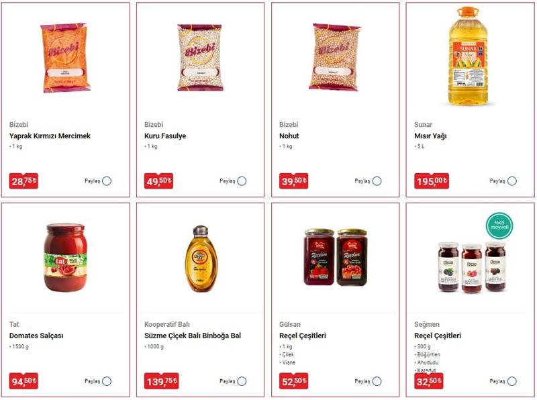Open the Binboğa honey bottle image
537x400 pixels.
(201, 258)
